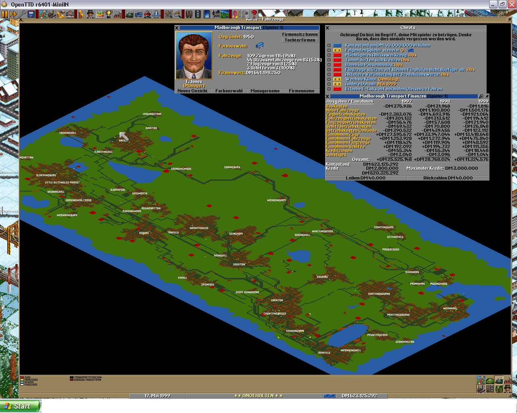Click the fast forward icon
Image resolution: width=517 pixels, height=413 pixels.
13,14
